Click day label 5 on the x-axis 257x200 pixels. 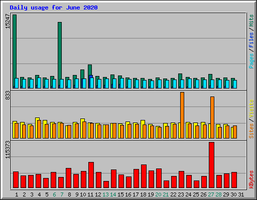click(47, 194)
